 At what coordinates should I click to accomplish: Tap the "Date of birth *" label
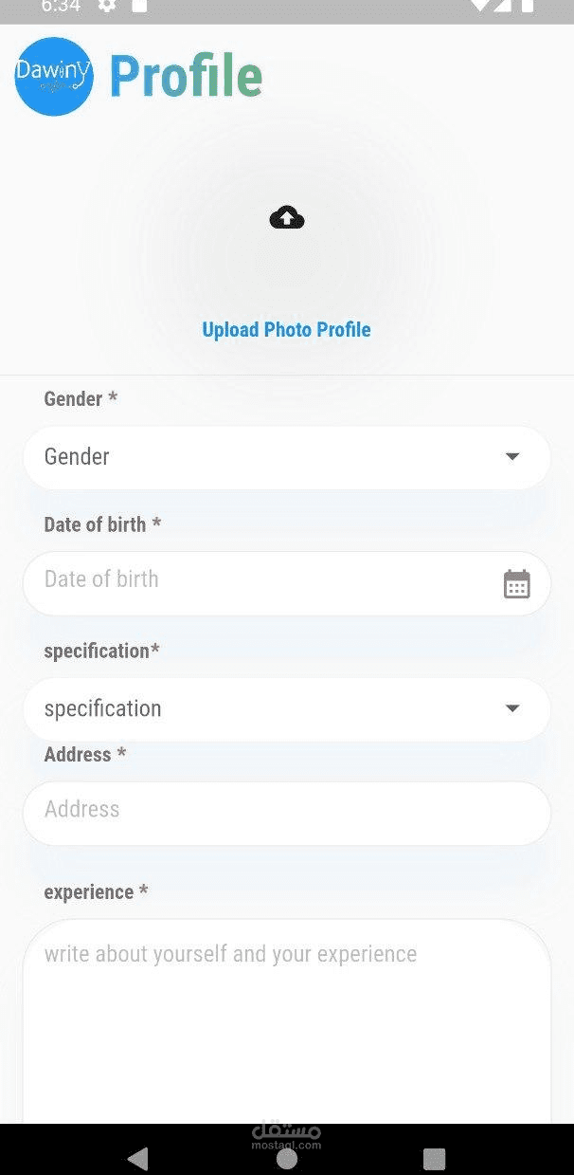tap(102, 524)
